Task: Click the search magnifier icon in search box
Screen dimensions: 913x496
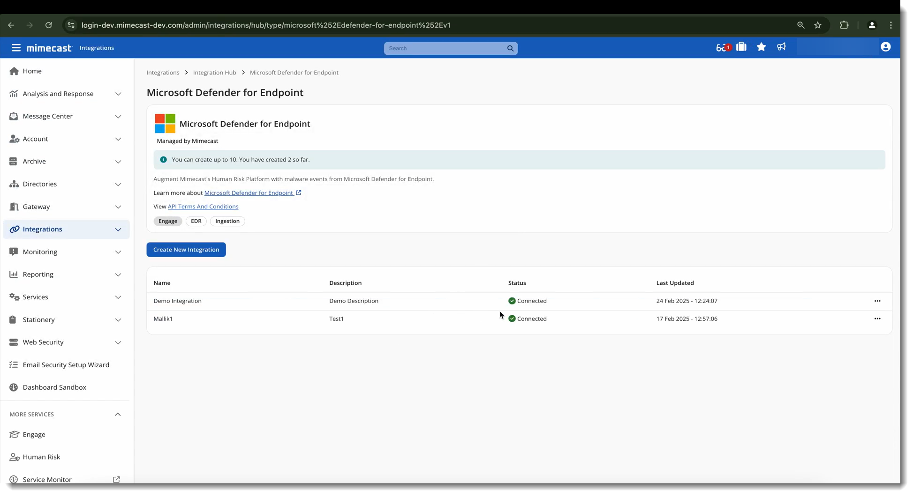Action: (510, 48)
